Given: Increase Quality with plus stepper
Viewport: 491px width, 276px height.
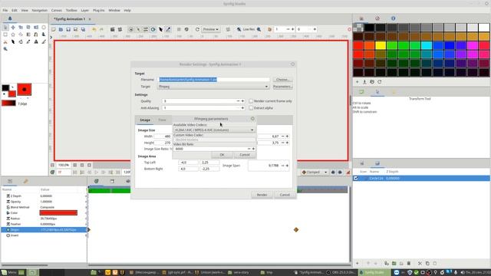Looking at the screenshot, I should [x=242, y=101].
